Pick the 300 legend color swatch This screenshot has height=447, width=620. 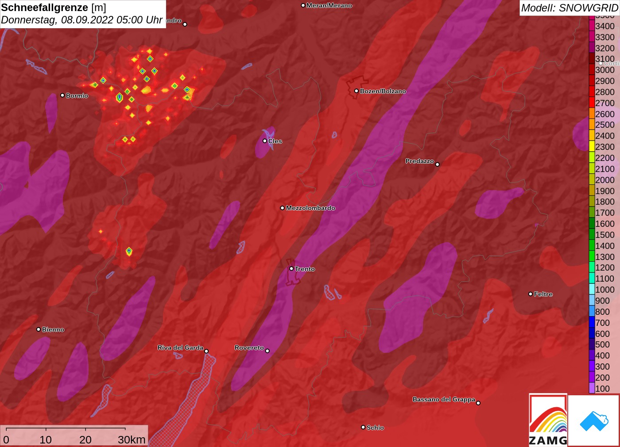(592, 366)
